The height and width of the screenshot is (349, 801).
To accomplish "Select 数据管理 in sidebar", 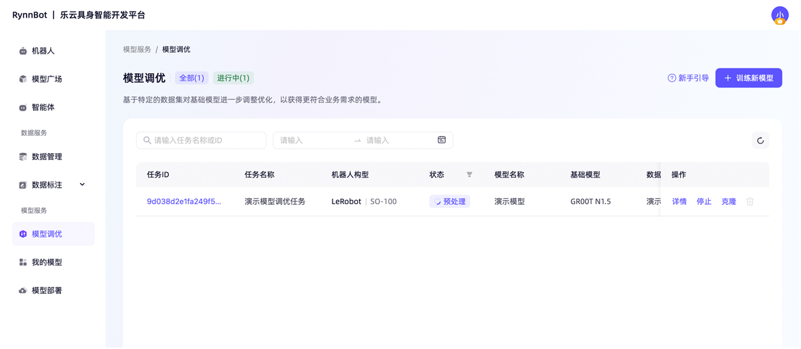I will point(53,157).
